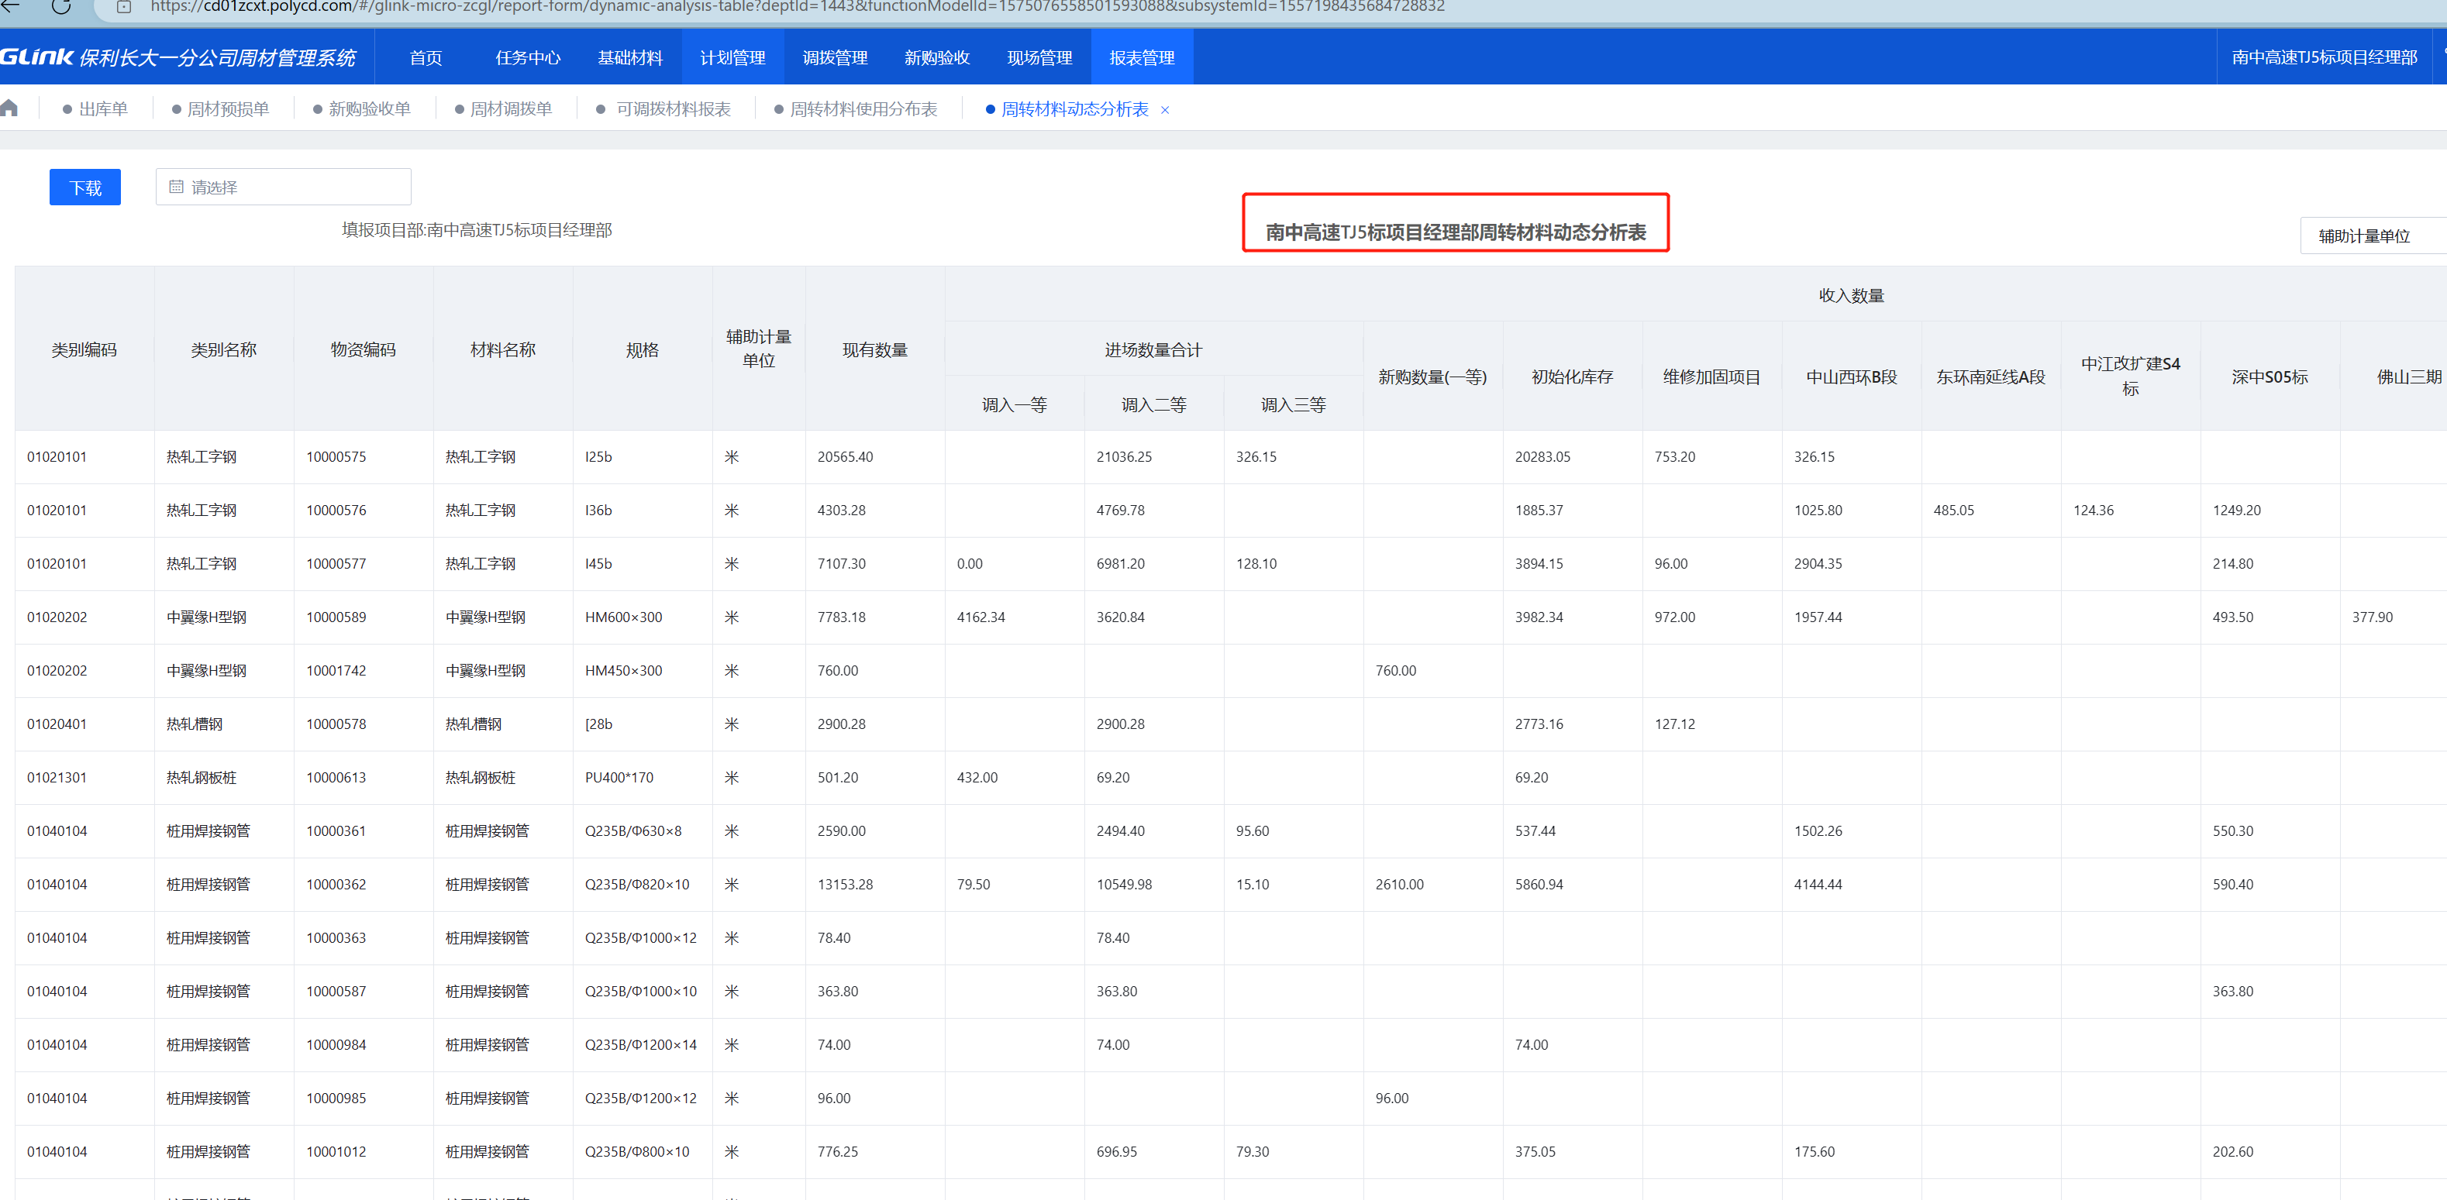Switch to the 出库单 tab

[x=95, y=109]
